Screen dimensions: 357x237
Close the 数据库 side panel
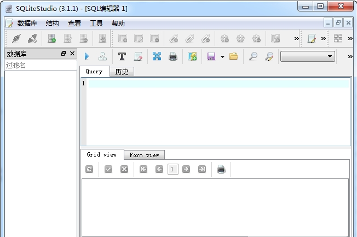tap(72, 54)
